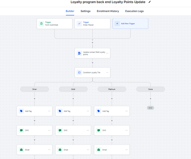The height and width of the screenshot is (159, 191).
Task: Click the pencil icon to edit workflow name
Action: 150,2
